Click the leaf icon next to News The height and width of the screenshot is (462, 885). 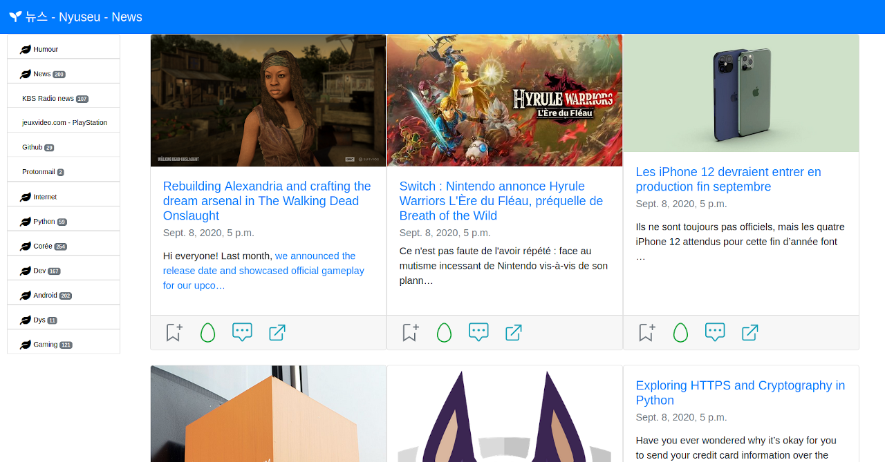pos(26,74)
